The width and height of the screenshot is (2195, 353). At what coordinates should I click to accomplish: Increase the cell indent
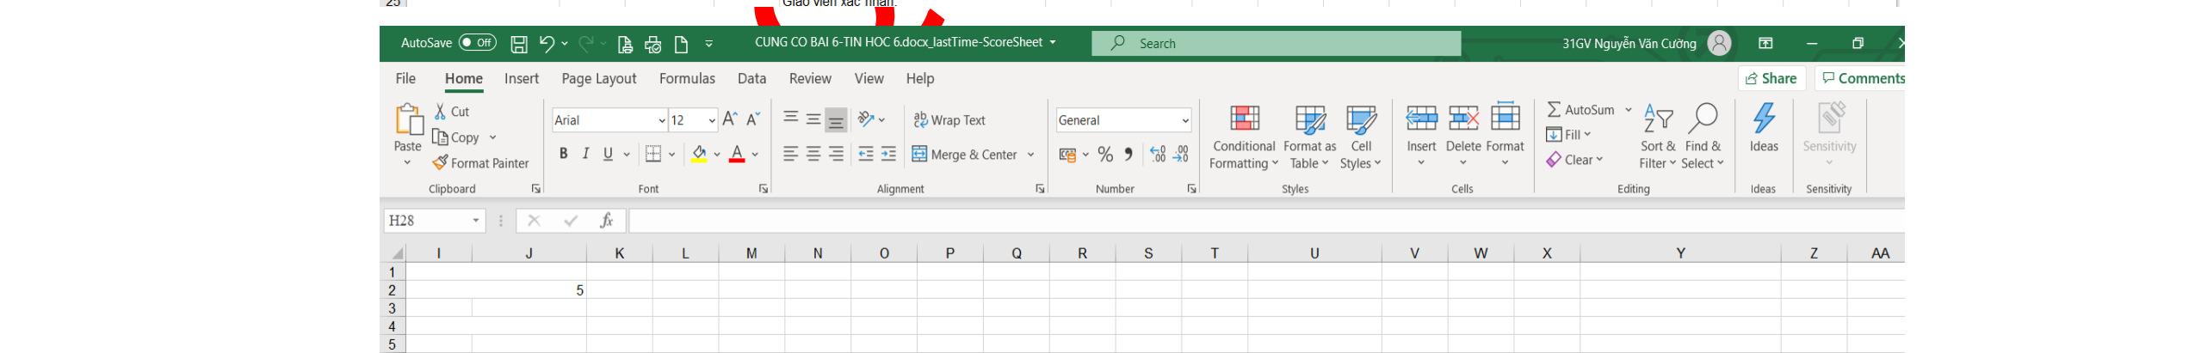coord(887,155)
